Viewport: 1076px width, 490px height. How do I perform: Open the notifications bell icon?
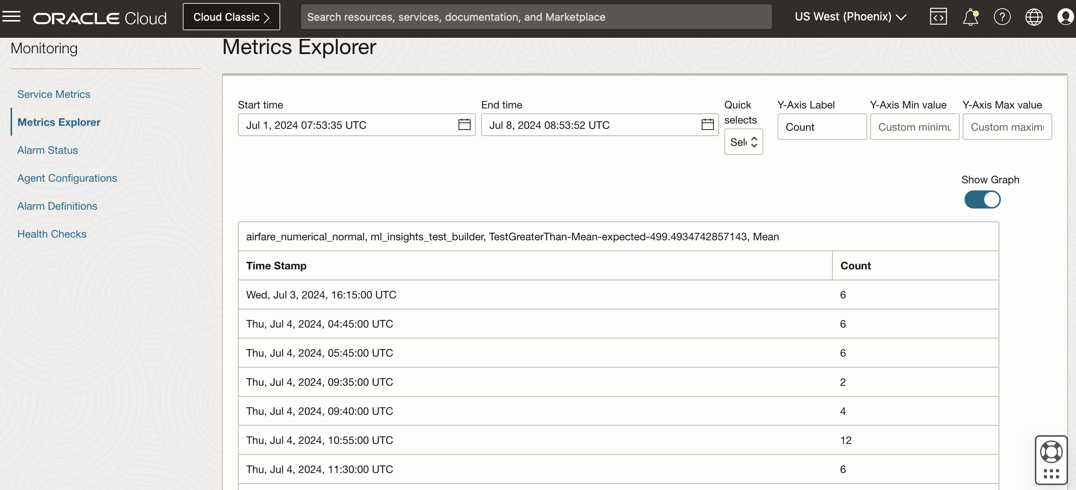pos(970,16)
